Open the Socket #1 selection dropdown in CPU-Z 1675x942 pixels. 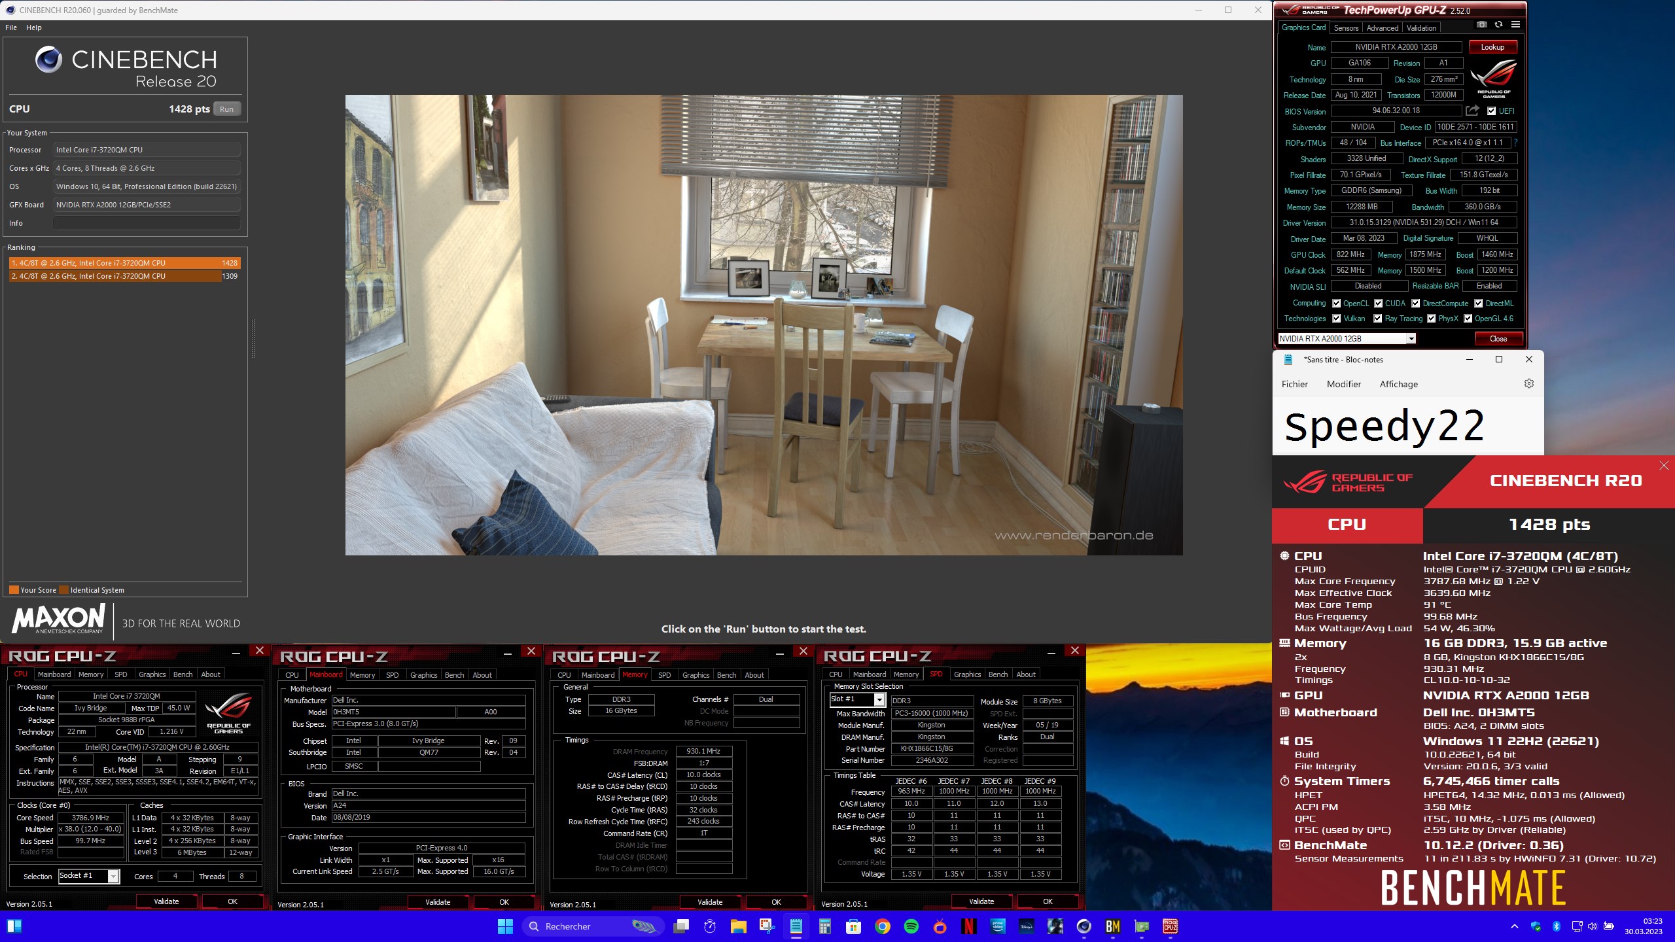point(89,876)
